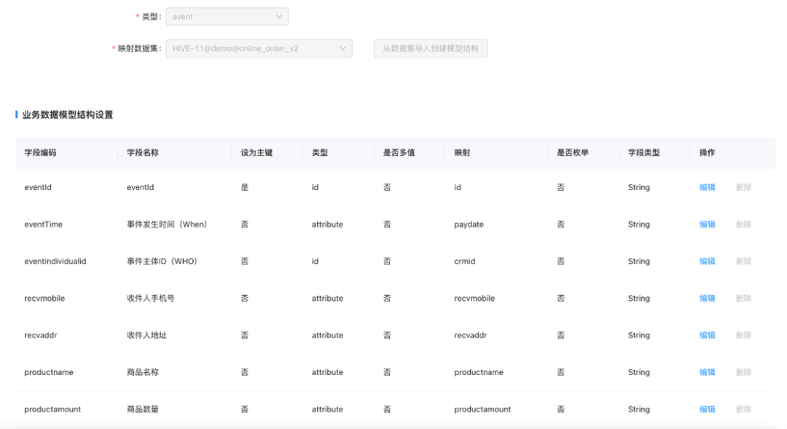
Task: Click the 设为主键 column header
Action: (251, 152)
